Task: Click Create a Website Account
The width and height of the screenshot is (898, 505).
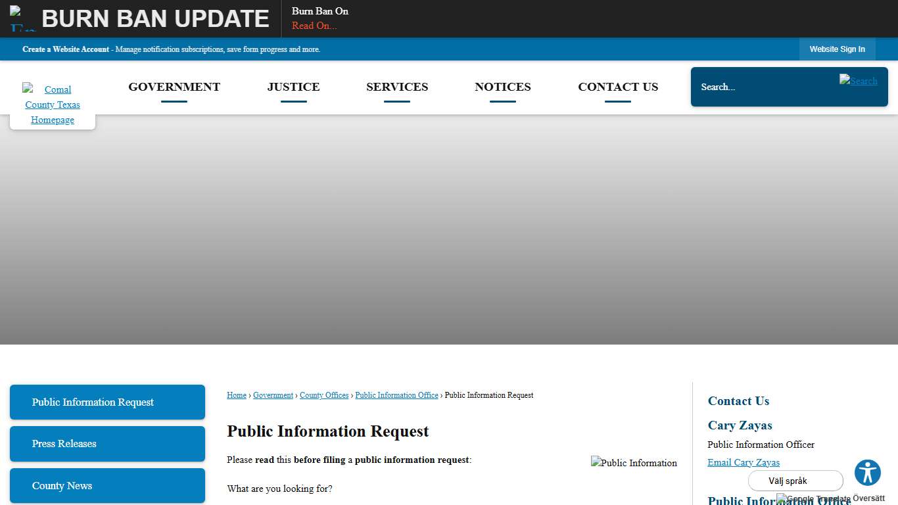Action: [x=66, y=49]
